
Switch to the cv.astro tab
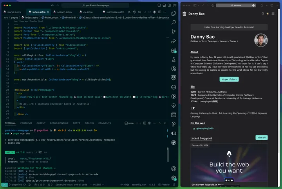click(86, 12)
